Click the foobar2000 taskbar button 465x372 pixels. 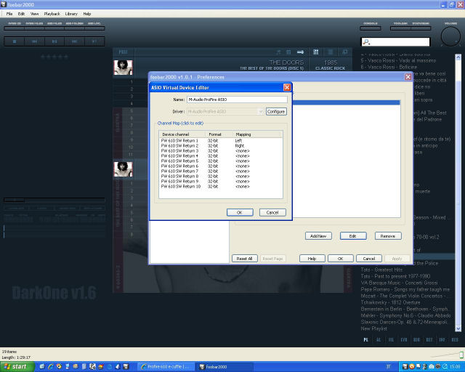point(225,367)
